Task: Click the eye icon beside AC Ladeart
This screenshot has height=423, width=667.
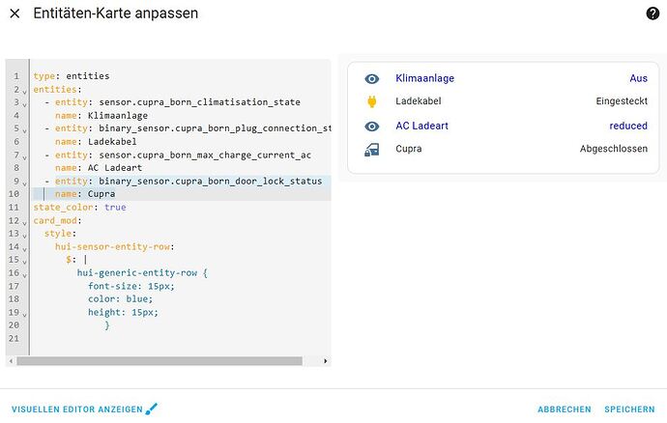Action: (372, 126)
